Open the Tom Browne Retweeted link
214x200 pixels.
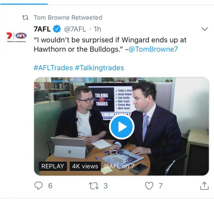(68, 18)
